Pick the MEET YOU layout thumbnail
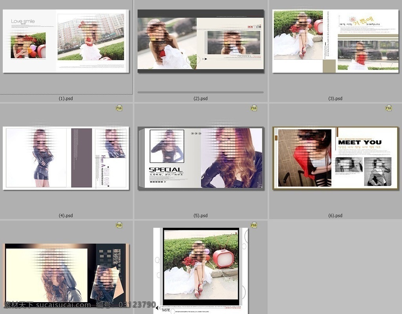 (x=335, y=158)
